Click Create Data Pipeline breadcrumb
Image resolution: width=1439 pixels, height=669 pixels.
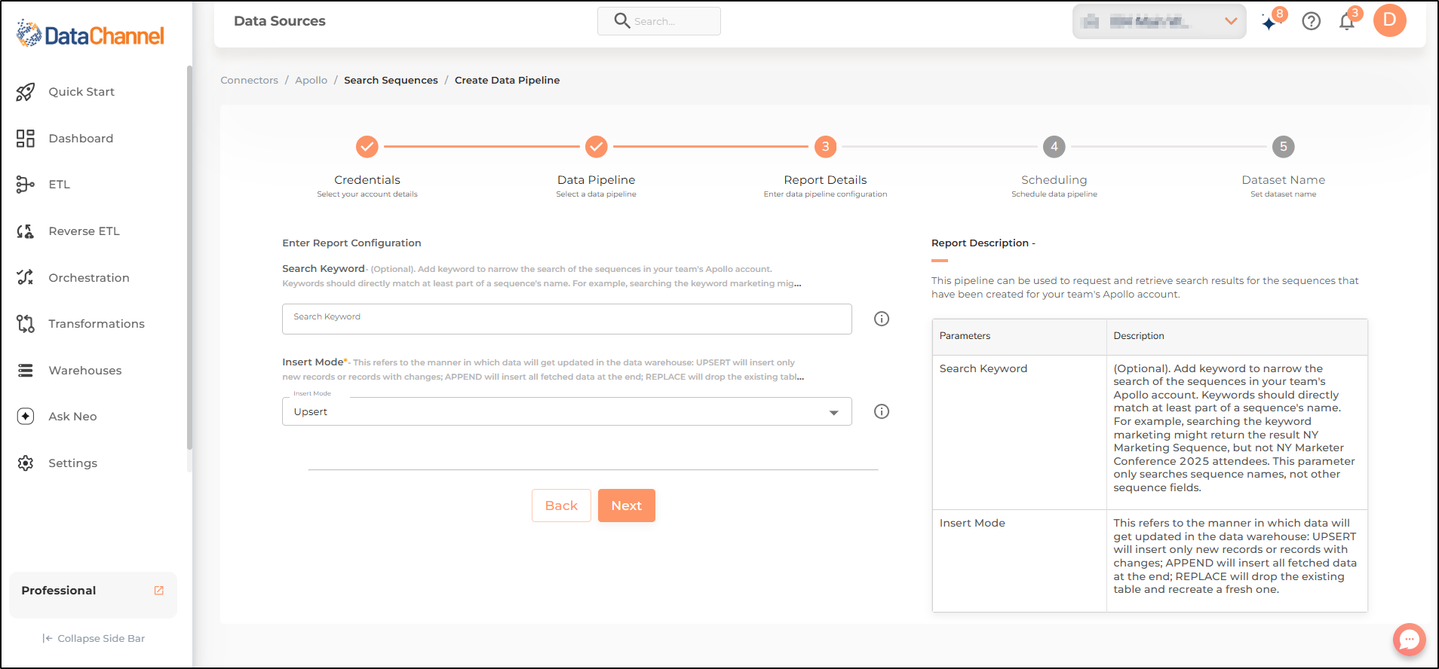click(508, 81)
